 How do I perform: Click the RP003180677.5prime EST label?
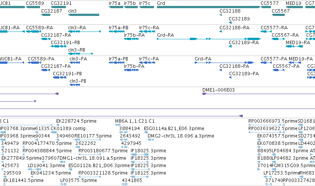(x=103, y=150)
